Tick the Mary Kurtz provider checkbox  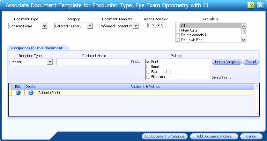coord(178,31)
